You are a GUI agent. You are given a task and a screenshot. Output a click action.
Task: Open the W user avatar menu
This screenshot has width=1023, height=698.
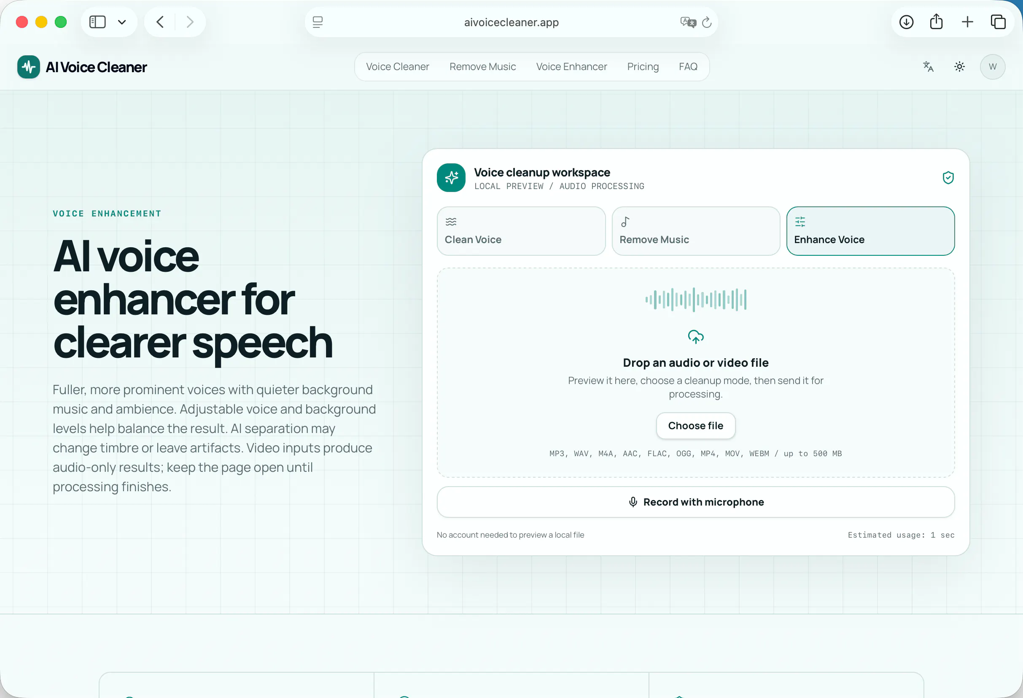(x=993, y=67)
